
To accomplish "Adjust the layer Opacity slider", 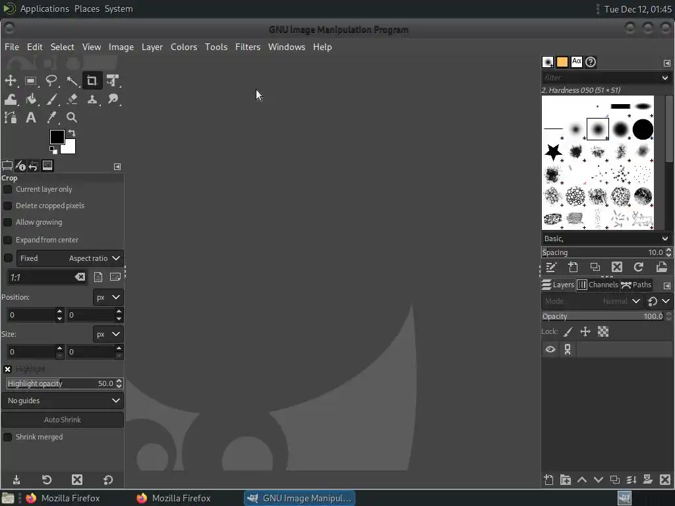I will pos(602,316).
